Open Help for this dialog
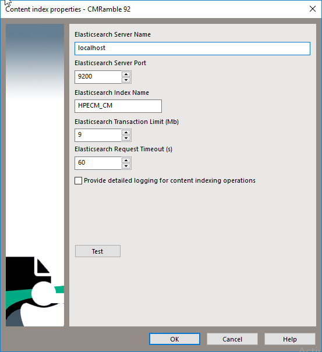 coord(289,339)
